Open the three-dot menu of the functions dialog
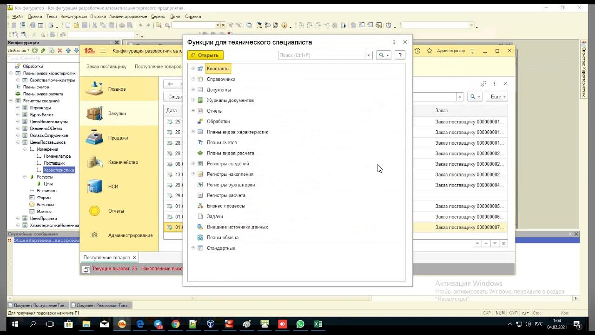The image size is (595, 335). [394, 42]
